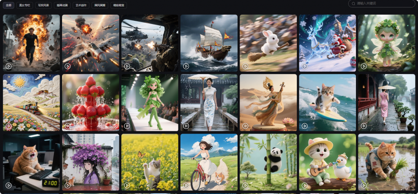Screen dimensions: 418x194
Task: Click the play icon on the strawberry fountain video
Action: pyautogui.click(x=68, y=126)
